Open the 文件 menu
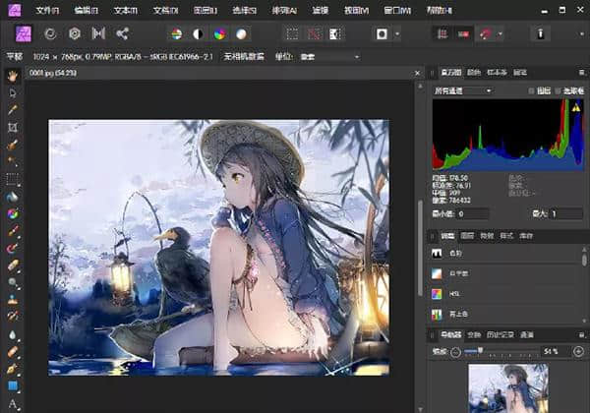Image resolution: width=590 pixels, height=413 pixels. (x=46, y=9)
